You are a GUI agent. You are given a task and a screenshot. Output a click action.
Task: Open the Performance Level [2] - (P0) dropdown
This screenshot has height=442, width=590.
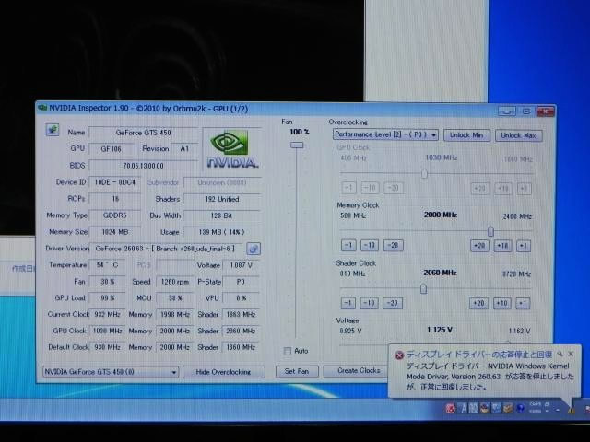(x=385, y=134)
